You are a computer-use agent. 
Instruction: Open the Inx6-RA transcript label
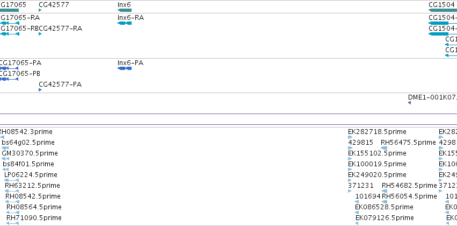pos(130,18)
